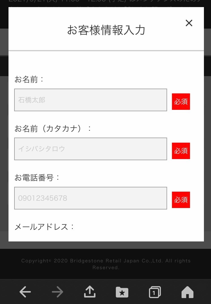
Task: Open the bookmarks folder icon
Action: coord(122,292)
